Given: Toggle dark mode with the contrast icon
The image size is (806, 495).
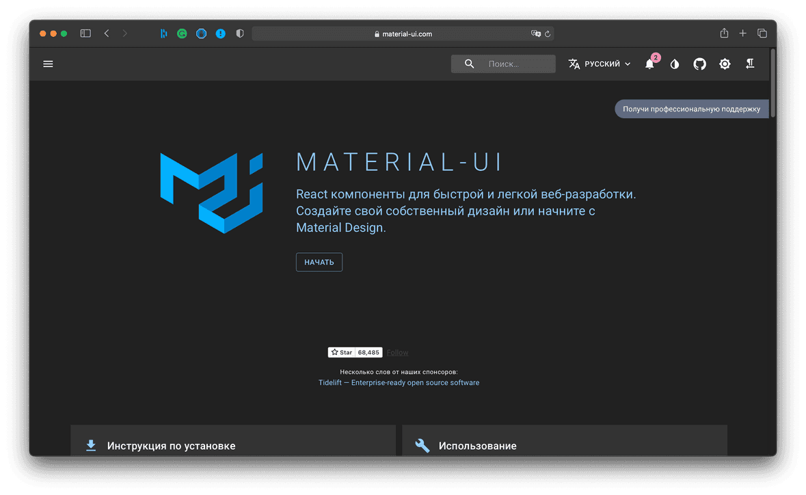Looking at the screenshot, I should pos(674,64).
